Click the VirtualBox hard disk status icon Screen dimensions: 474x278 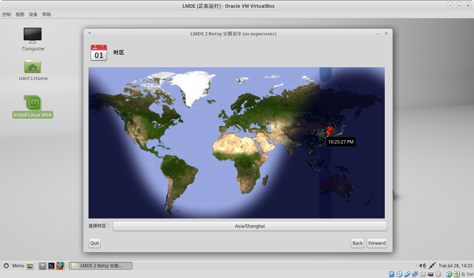[391, 274]
